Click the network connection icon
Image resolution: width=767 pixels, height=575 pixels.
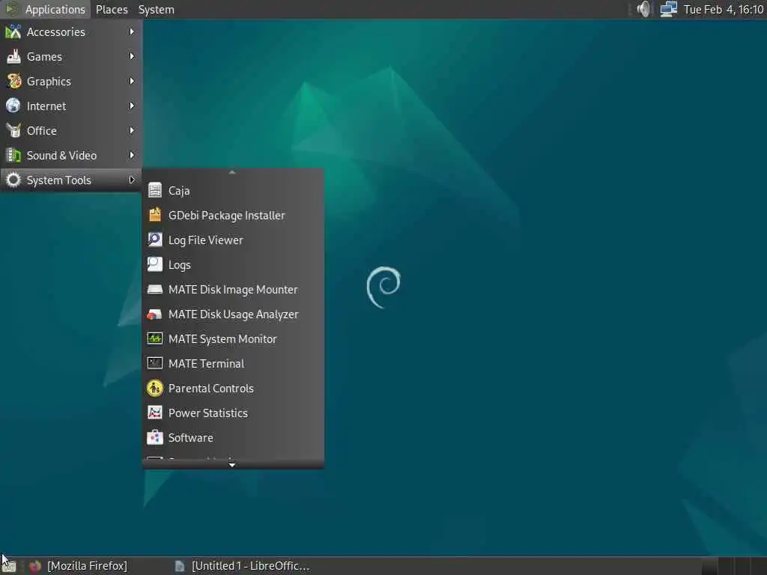coord(668,9)
